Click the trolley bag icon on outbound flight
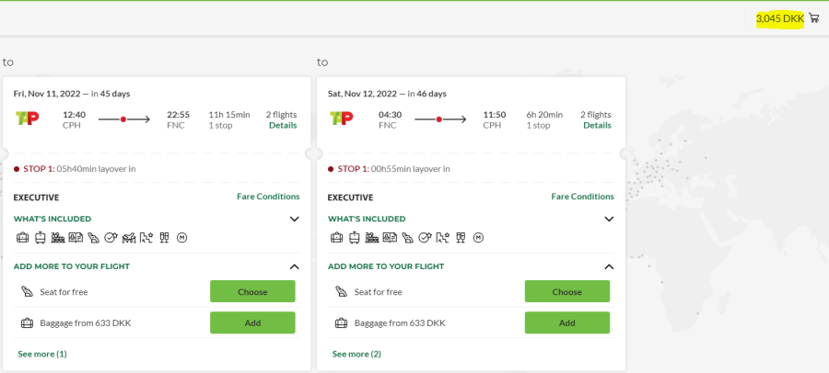 tap(41, 238)
